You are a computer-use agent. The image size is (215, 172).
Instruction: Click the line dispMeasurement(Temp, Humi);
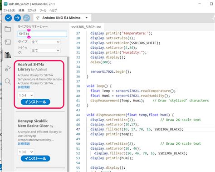click(117, 101)
